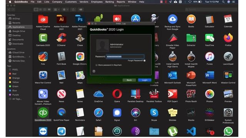Image resolution: width=246 pixels, height=138 pixels.
Task: Check Store password in Keychain
Action: [x=96, y=65]
